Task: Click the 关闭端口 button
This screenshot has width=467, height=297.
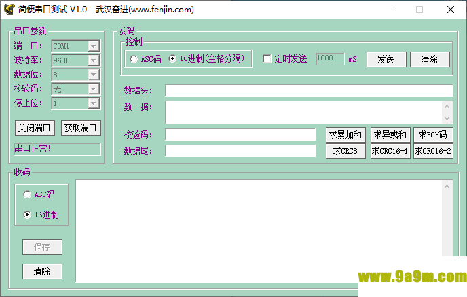Action: [x=35, y=128]
